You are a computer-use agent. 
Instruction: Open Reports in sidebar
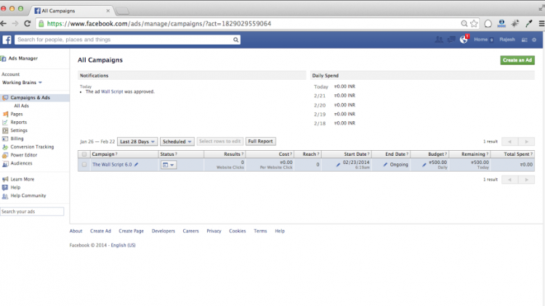click(18, 122)
